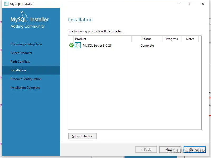Open Show Details panel
Viewport: 211px width, 158px height.
[x=82, y=136]
